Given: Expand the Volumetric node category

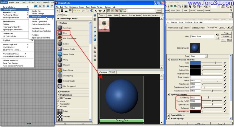Looking at the screenshot, I should pos(58,91).
